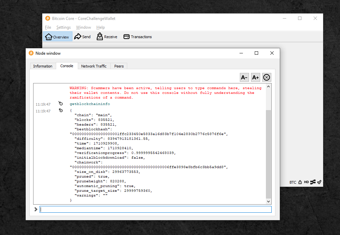Screen dimensions: 340x235
Task: Switch to the Peers tab
Action: [x=119, y=66]
